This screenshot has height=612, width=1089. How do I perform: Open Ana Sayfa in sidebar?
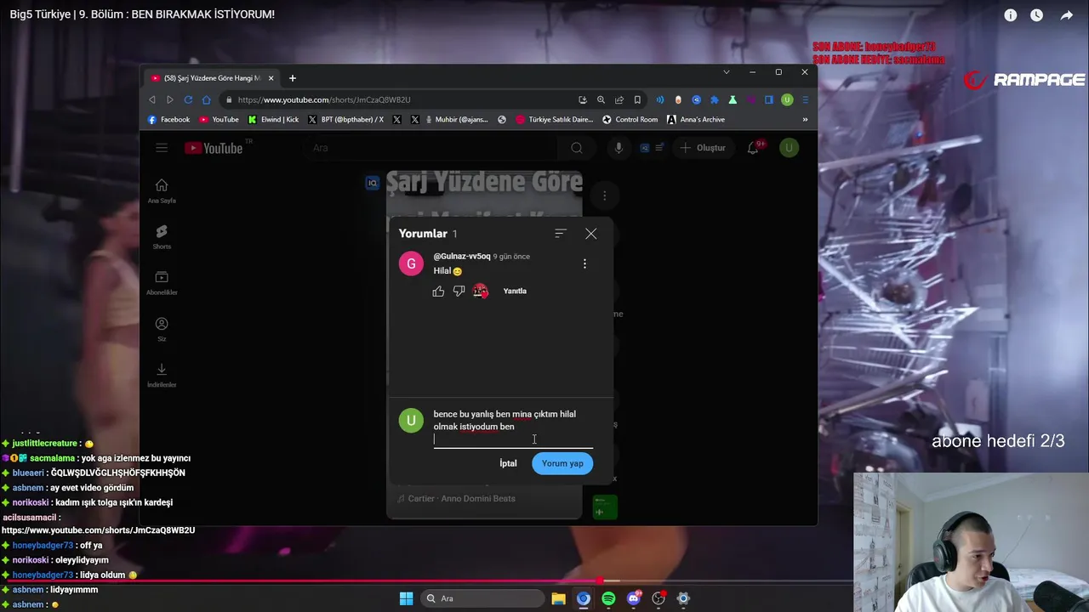click(x=162, y=191)
